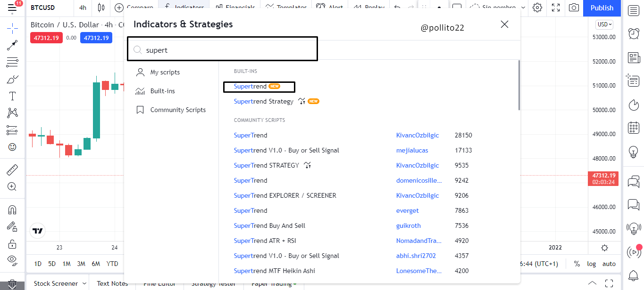Open the news panel
Screen dimensions: 644x290
coord(634,57)
